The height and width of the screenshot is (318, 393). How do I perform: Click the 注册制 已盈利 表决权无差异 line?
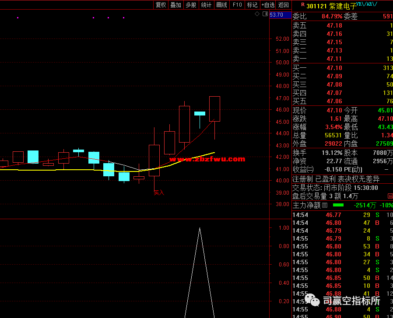point(336,179)
